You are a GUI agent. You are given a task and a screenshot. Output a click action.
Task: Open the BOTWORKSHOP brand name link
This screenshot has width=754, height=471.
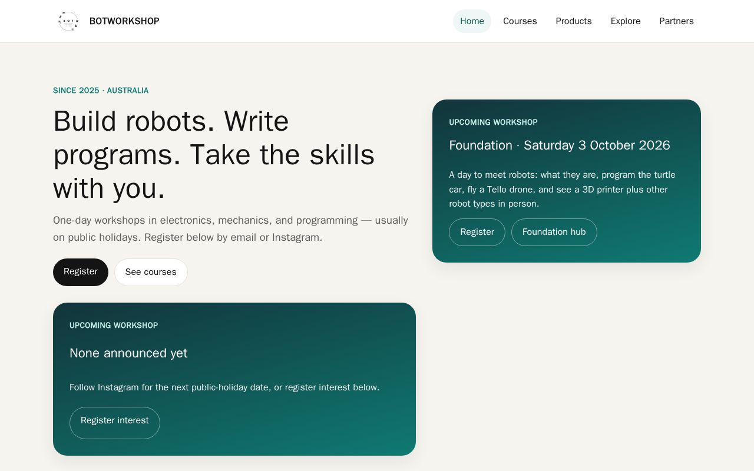click(124, 21)
